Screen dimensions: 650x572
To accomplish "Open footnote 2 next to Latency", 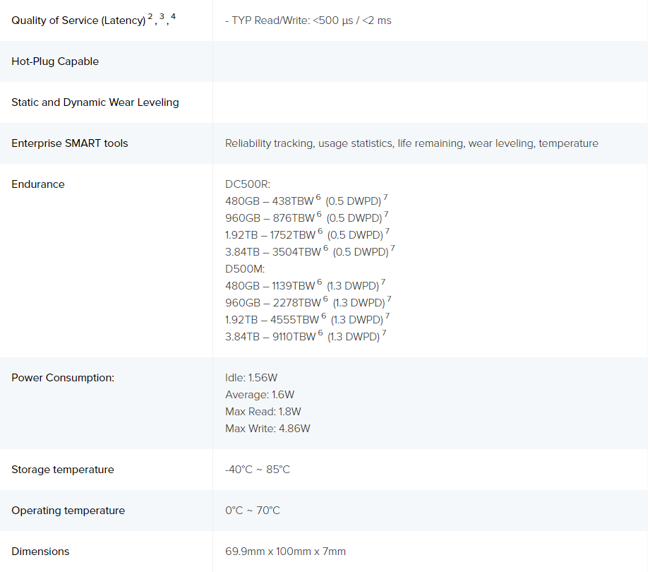I will pyautogui.click(x=150, y=16).
